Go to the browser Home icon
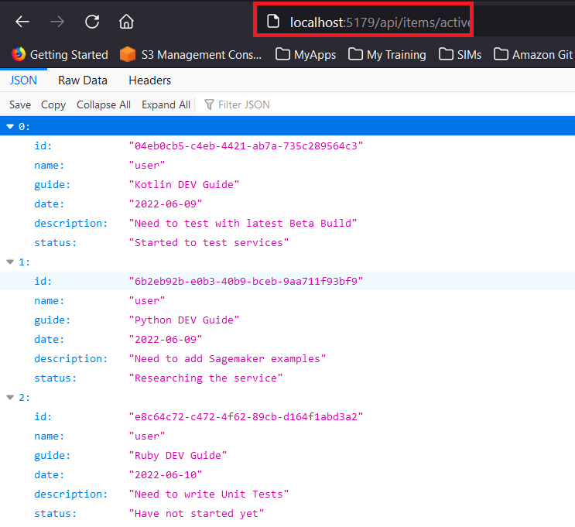 (x=126, y=22)
